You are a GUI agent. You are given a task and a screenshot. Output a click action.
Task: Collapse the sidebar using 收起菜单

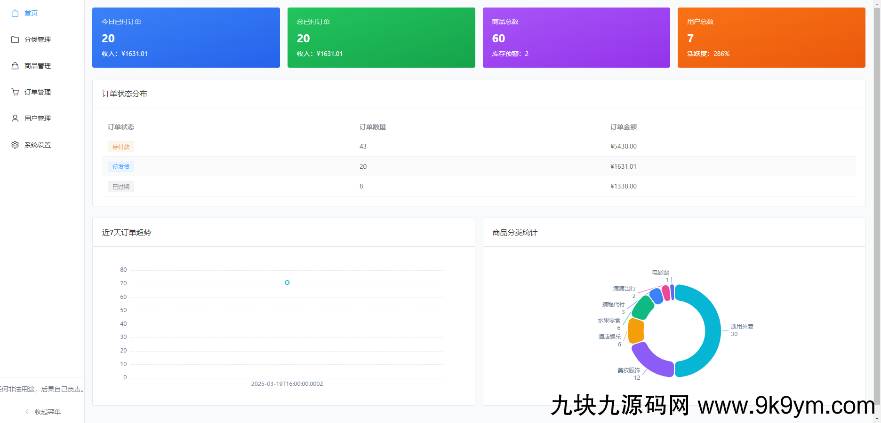click(x=47, y=411)
